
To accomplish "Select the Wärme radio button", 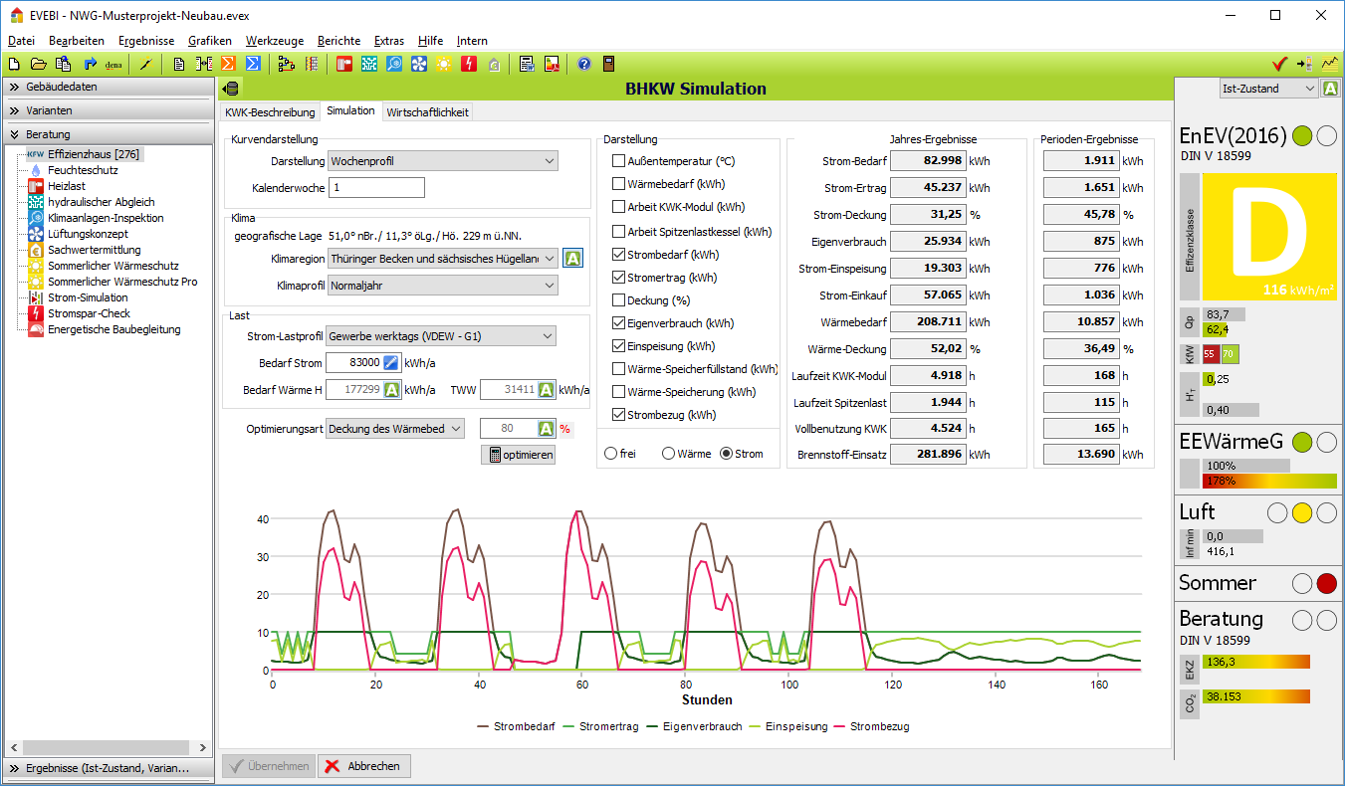I will pyautogui.click(x=668, y=454).
